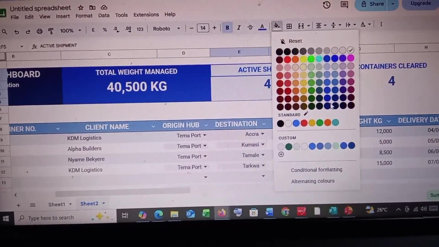The height and width of the screenshot is (247, 439).
Task: Add a custom colour plus icon
Action: [x=281, y=154]
